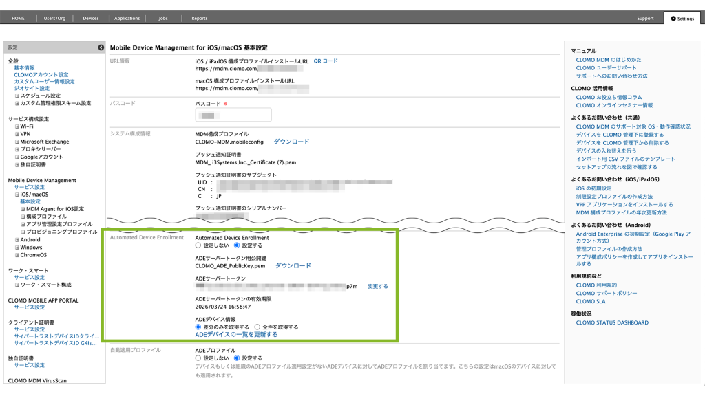Open the Support menu item
This screenshot has width=705, height=396.
click(645, 19)
